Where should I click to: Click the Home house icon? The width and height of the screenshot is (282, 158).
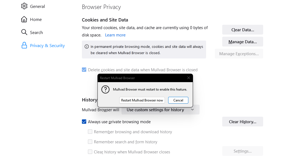click(24, 19)
